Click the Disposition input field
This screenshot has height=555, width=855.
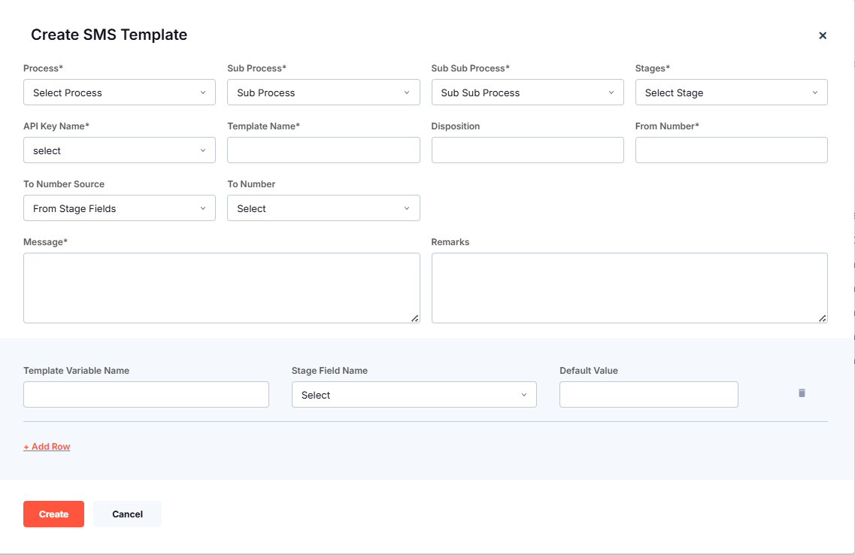pyautogui.click(x=527, y=150)
